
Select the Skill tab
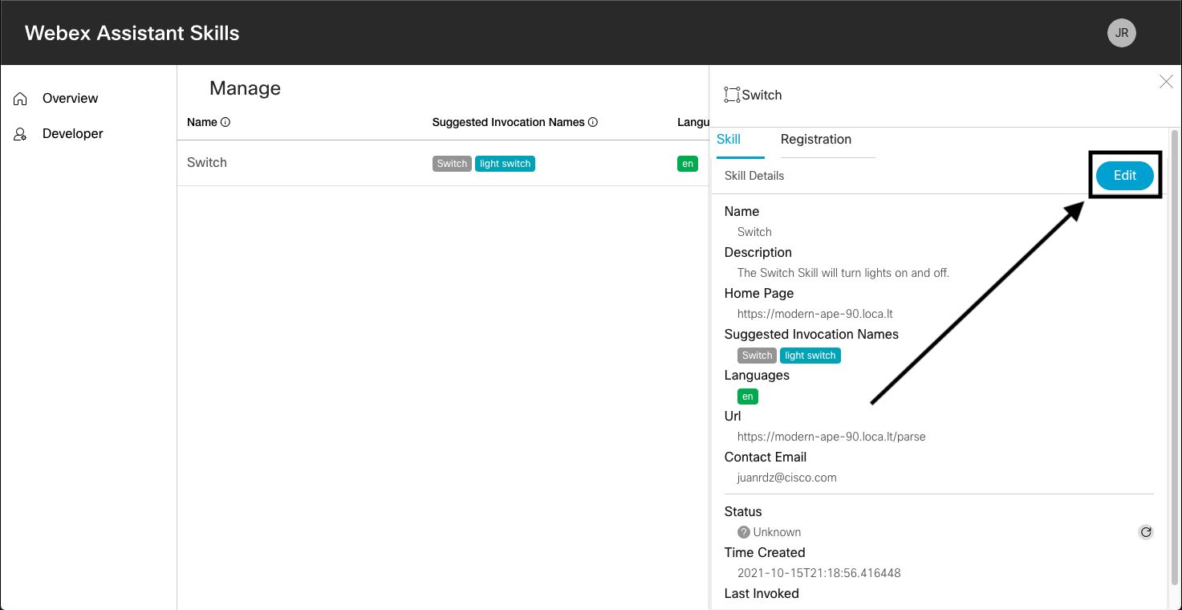click(729, 140)
